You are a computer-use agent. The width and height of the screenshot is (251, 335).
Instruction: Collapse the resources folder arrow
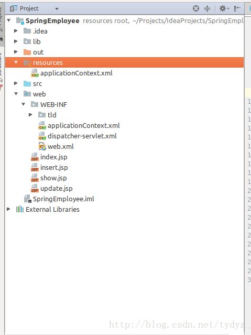click(x=16, y=62)
